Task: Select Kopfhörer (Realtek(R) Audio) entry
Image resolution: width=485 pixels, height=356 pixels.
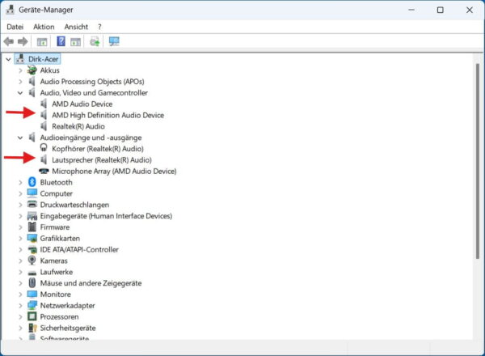Action: point(98,149)
